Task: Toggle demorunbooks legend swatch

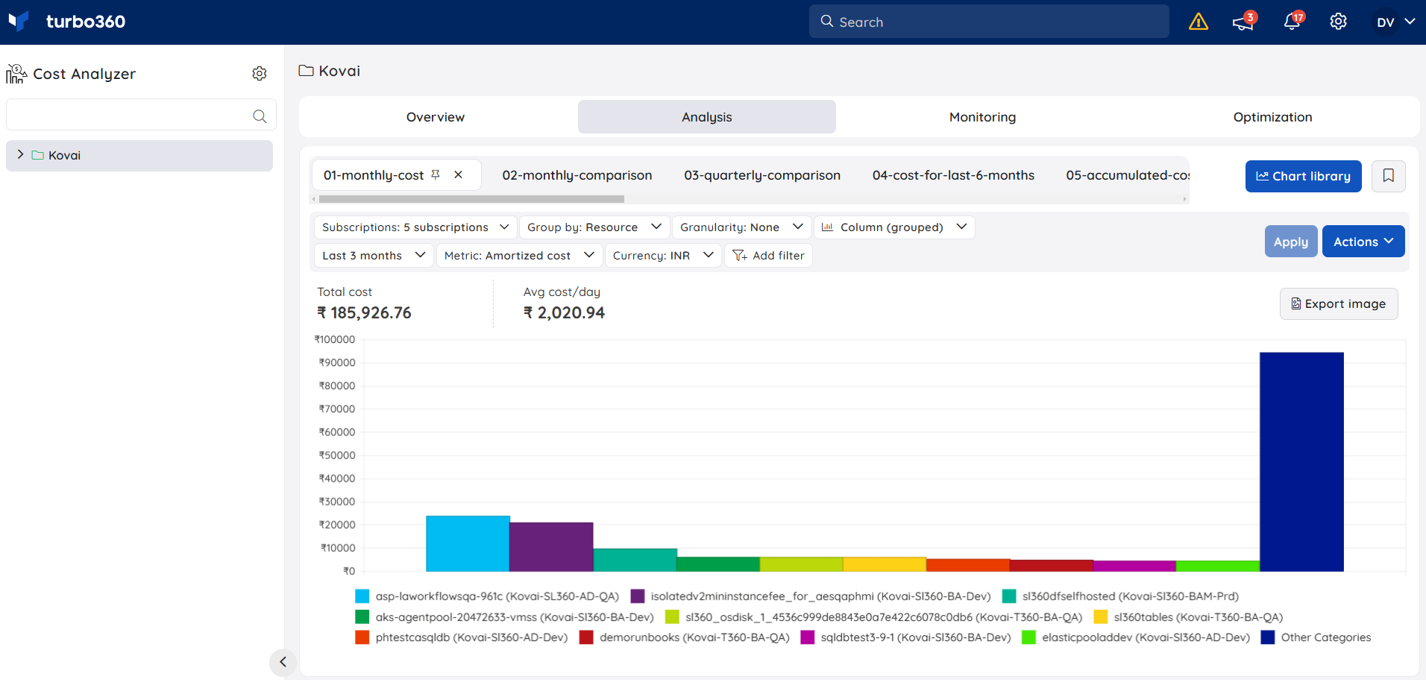Action: click(x=586, y=637)
